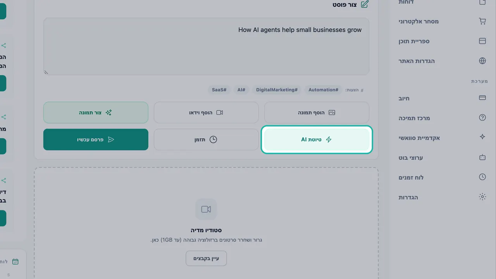Open אקדמיית סוואשי in sidebar
Image resolution: width=496 pixels, height=279 pixels.
coord(442,138)
